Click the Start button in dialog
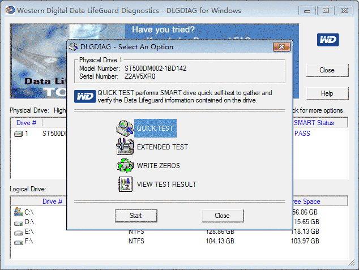Screen dimensions: 359x270 coord(136,216)
